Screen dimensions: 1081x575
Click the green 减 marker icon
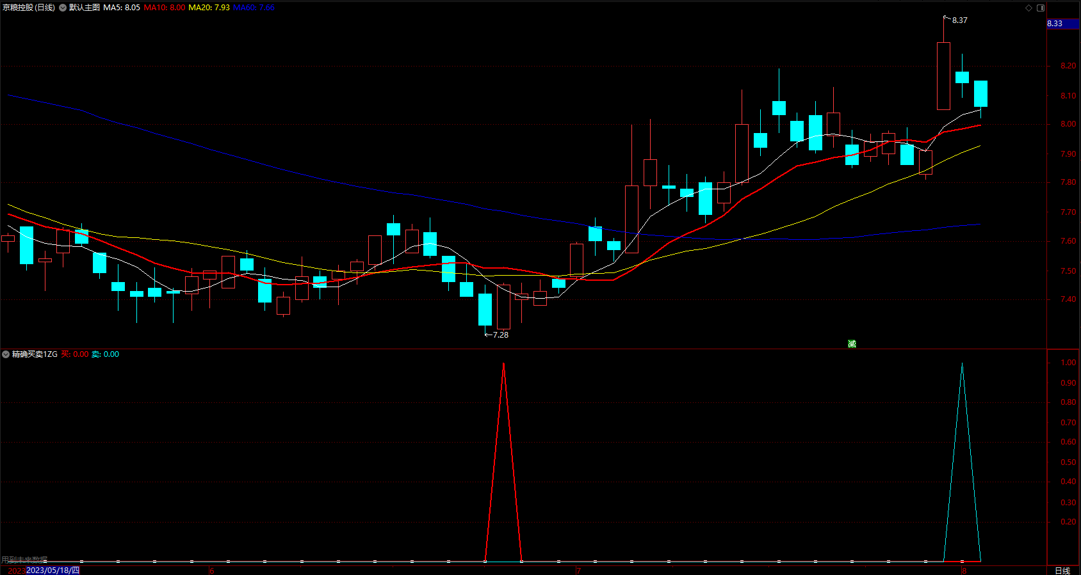pyautogui.click(x=852, y=344)
